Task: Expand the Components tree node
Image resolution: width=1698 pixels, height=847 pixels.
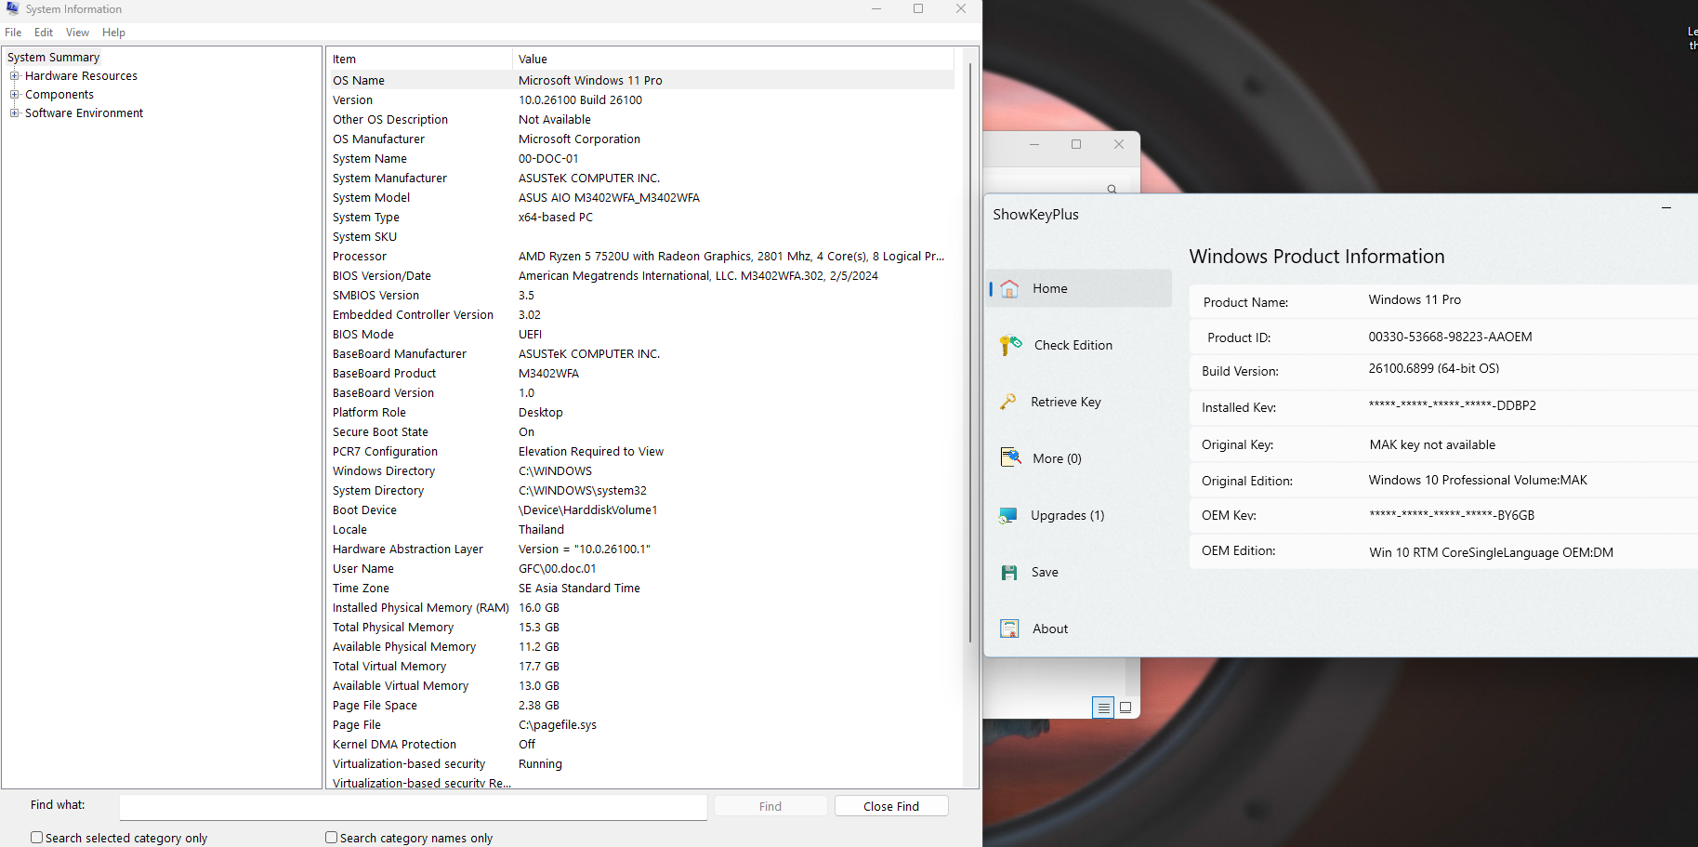Action: (15, 95)
